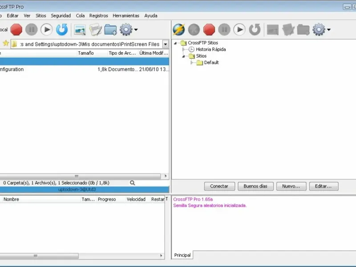The image size is (356, 267).
Task: Open the remote gear dropdown arrow
Action: pyautogui.click(x=329, y=30)
